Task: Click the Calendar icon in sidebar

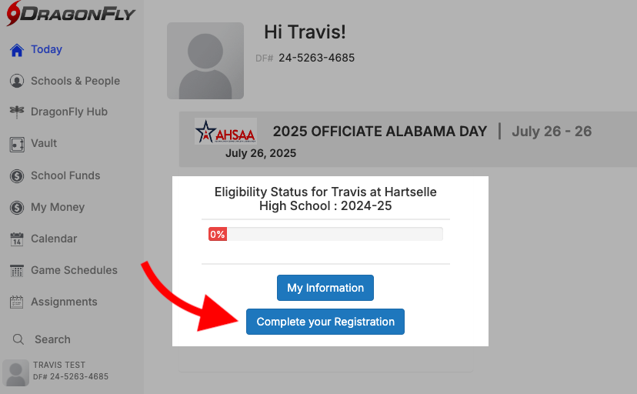Action: pos(16,239)
